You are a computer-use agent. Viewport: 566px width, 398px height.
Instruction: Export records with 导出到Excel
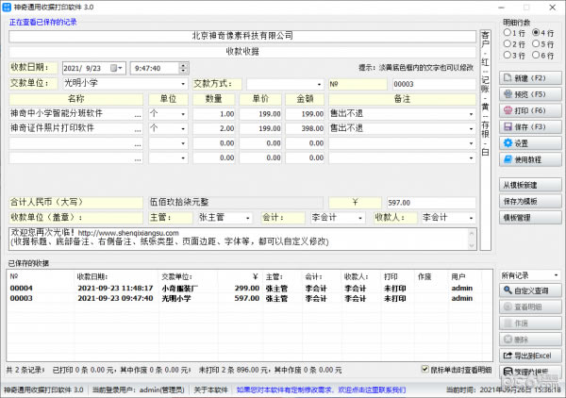[x=529, y=354]
